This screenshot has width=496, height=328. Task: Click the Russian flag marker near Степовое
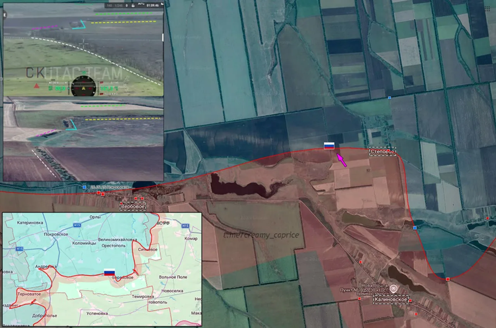click(329, 146)
